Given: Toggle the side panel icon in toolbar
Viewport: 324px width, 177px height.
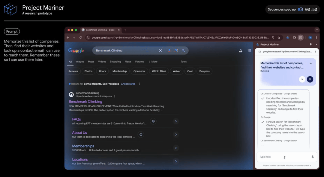Looking at the screenshot, I should [301, 37].
